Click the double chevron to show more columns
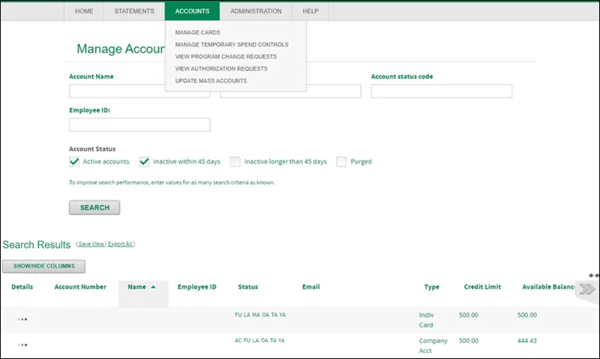The width and height of the screenshot is (600, 359). click(586, 288)
